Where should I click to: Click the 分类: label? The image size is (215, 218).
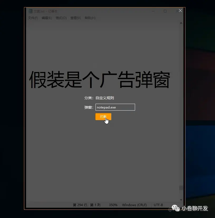[89, 98]
